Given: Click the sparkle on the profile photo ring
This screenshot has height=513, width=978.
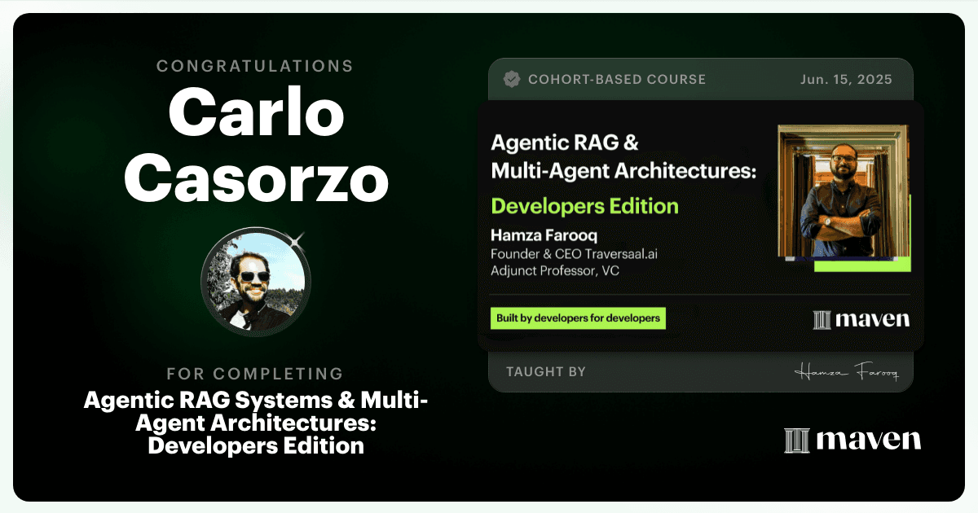Looking at the screenshot, I should [x=297, y=239].
